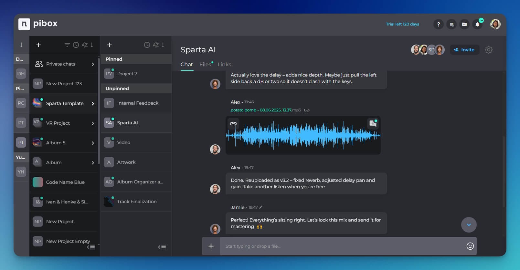Seek in the audio waveform
520x270 pixels.
tap(303, 135)
